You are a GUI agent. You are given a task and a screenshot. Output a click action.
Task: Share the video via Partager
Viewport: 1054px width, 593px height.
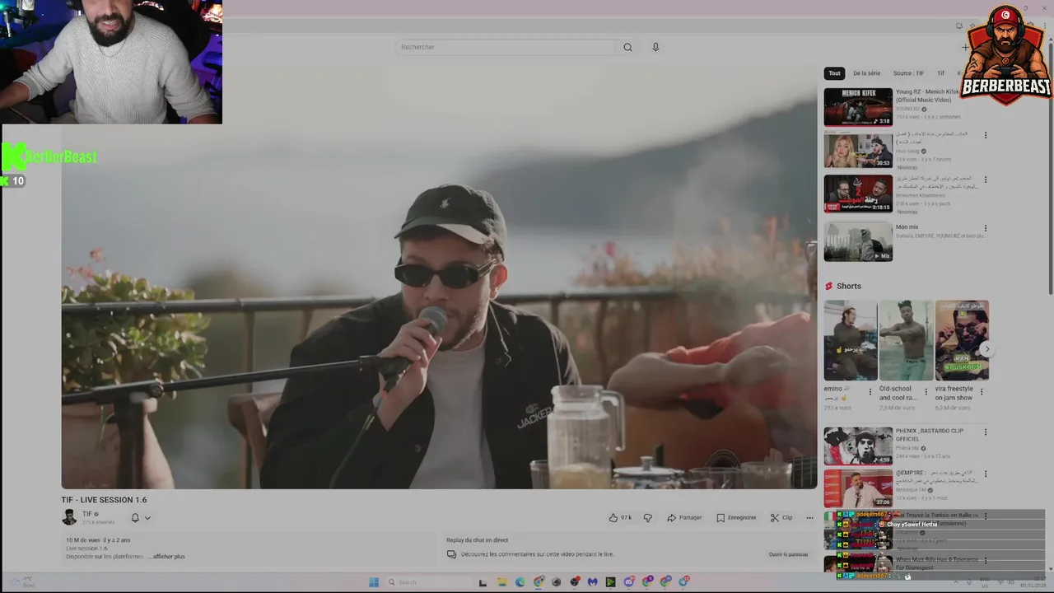(x=684, y=517)
